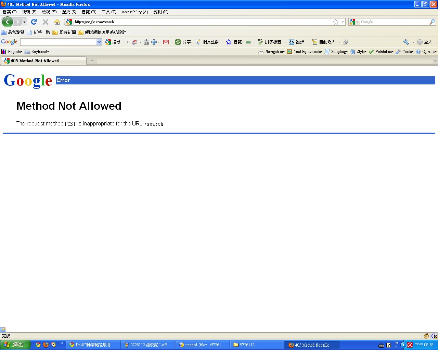This screenshot has width=438, height=350.
Task: Open the 工具 (Tools) menu in menu bar
Action: pos(109,12)
